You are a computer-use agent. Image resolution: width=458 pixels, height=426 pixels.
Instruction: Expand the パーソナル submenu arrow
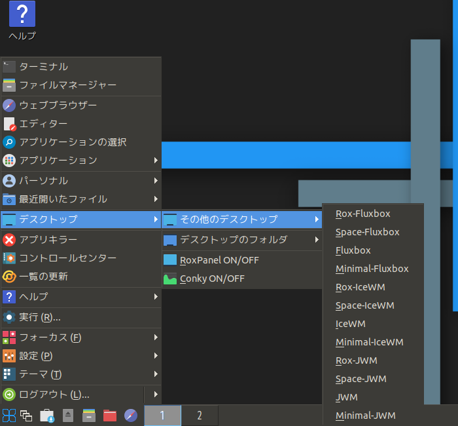click(156, 180)
